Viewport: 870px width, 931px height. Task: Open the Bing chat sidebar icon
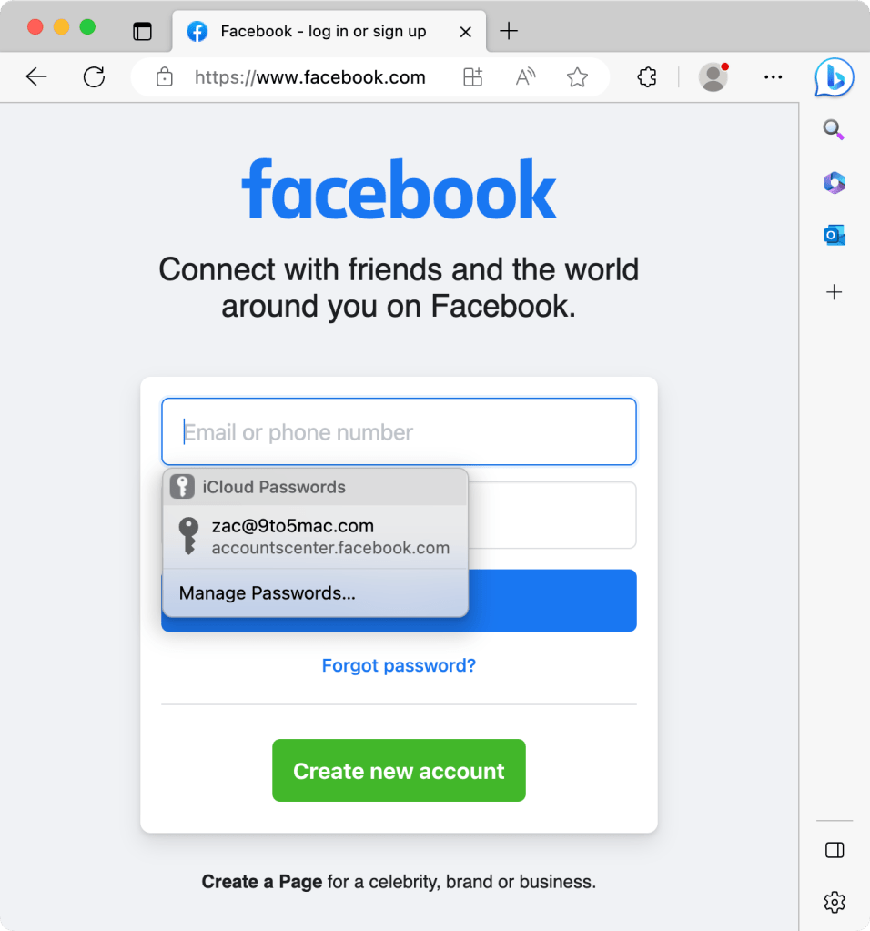point(835,77)
